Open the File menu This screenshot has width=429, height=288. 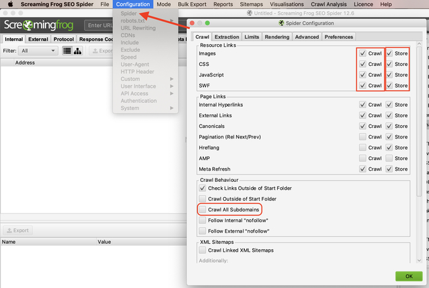click(104, 4)
